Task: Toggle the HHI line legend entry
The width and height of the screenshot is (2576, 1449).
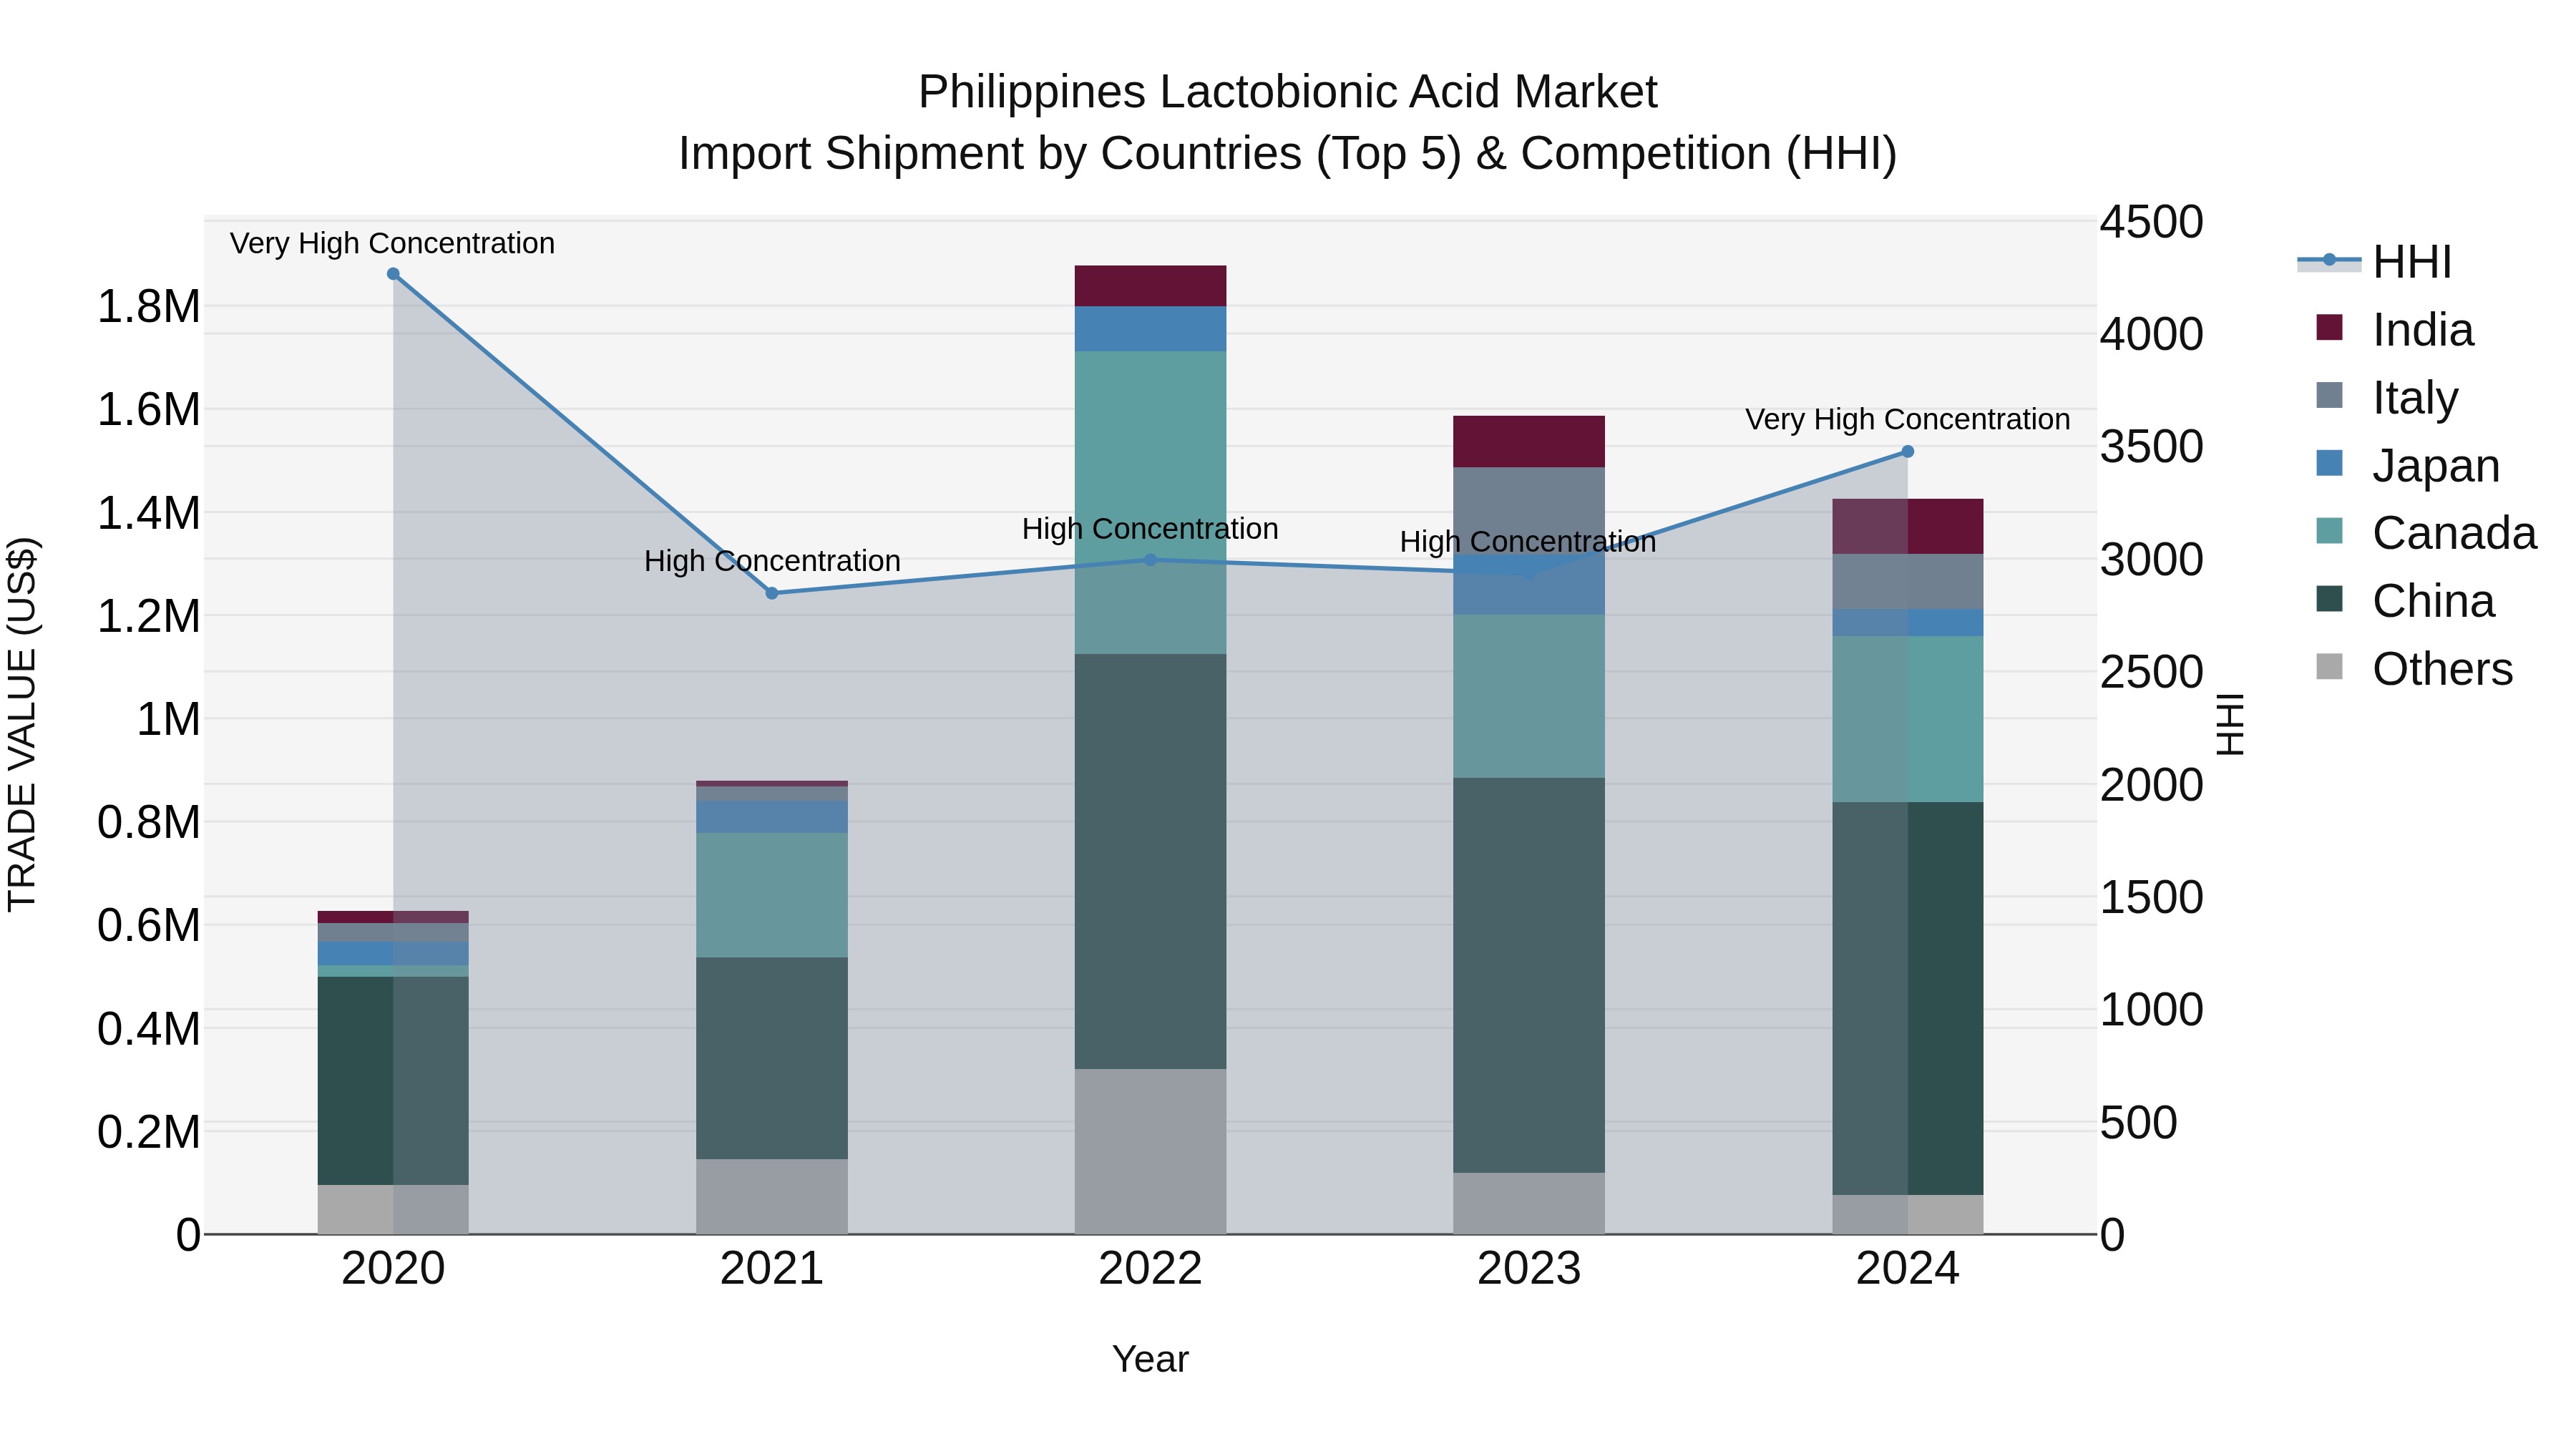Action: pyautogui.click(x=2375, y=262)
